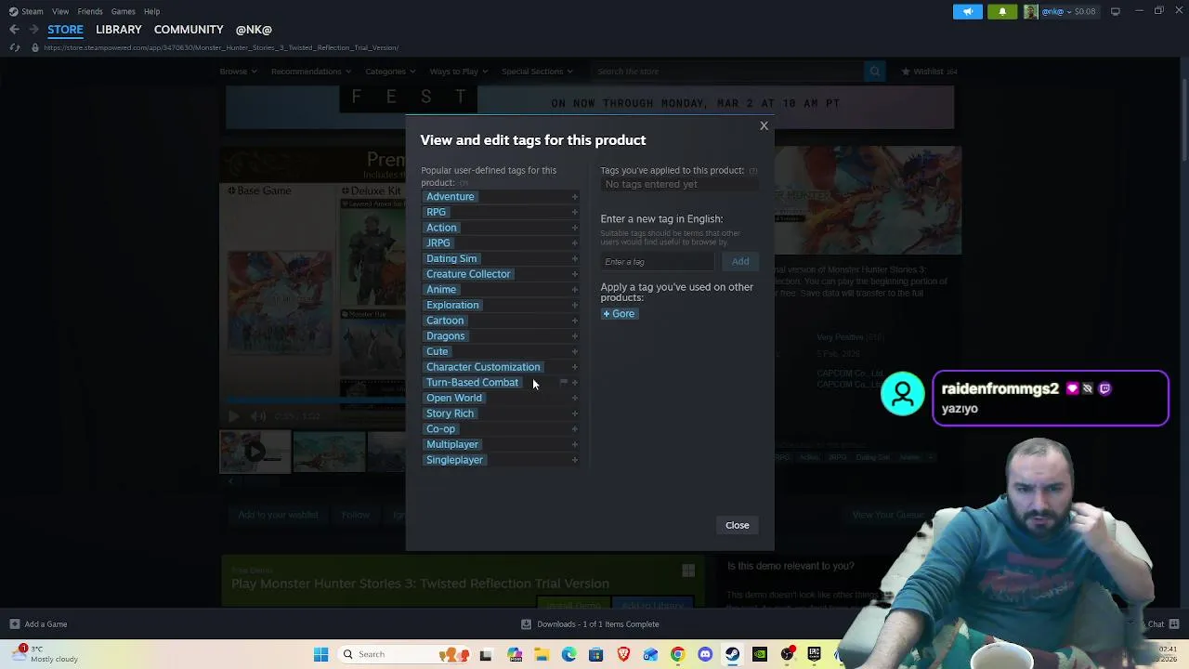
Task: Click the plus icon next to Co-op
Action: click(x=575, y=429)
